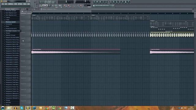The width and height of the screenshot is (196, 110).
Task: Select the VIPZONE folder in browser
Action: tap(8, 103)
